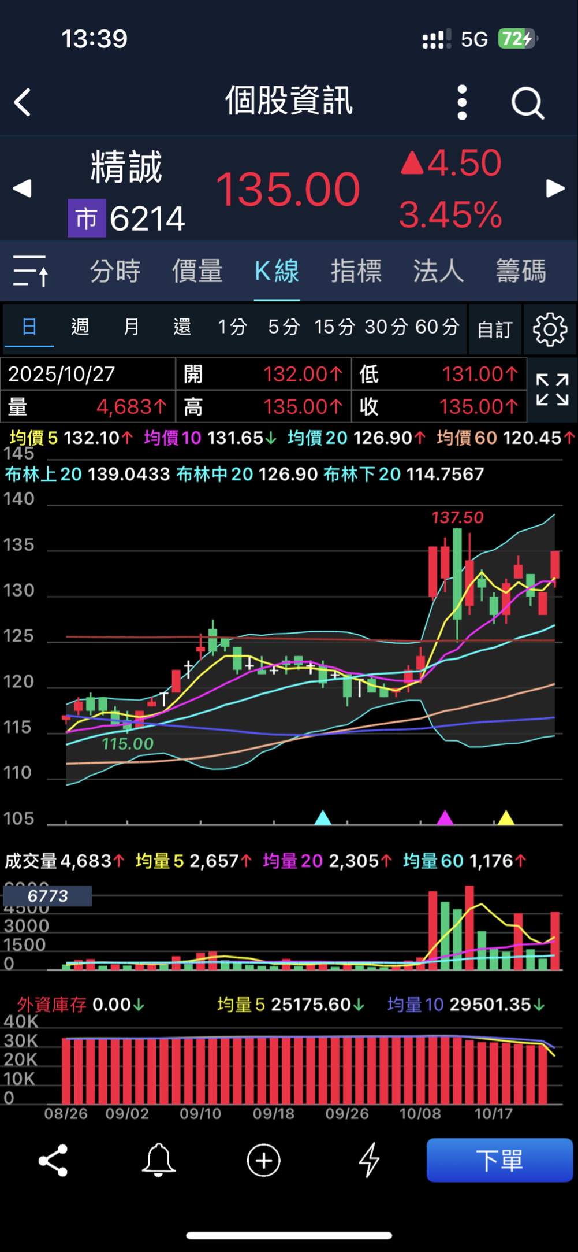The width and height of the screenshot is (578, 1252).
Task: Tap the stock code 6214
Action: (147, 218)
